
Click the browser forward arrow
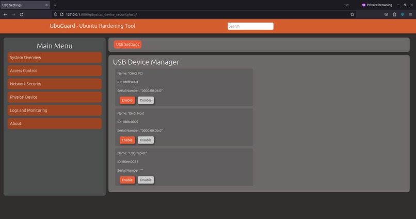tap(13, 14)
